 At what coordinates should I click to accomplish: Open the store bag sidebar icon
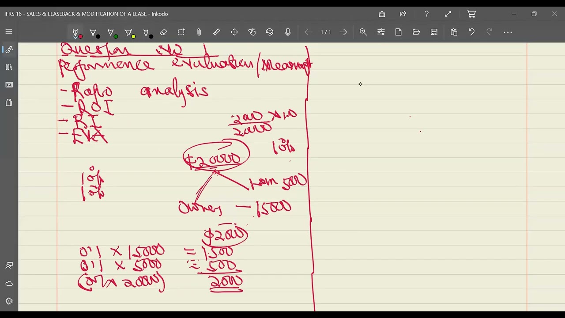point(9,102)
